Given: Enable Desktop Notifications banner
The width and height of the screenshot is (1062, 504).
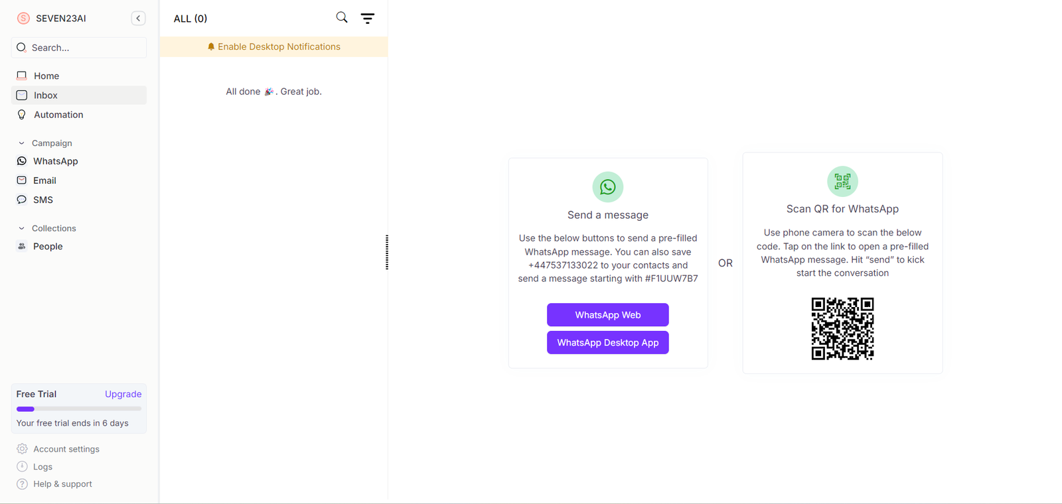Looking at the screenshot, I should 274,46.
